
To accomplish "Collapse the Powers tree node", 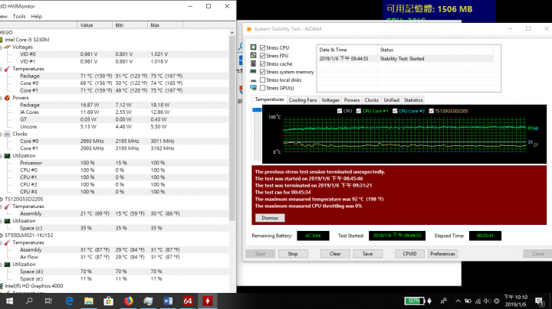I will coord(2,98).
